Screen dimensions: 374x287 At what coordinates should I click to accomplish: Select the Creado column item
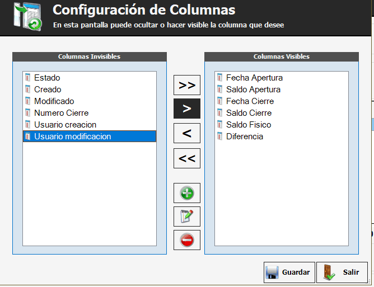point(48,90)
